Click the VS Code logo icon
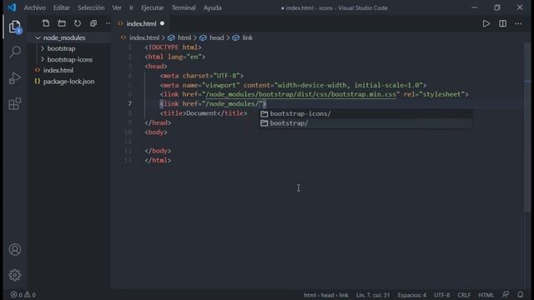The height and width of the screenshot is (300, 534). [x=12, y=7]
